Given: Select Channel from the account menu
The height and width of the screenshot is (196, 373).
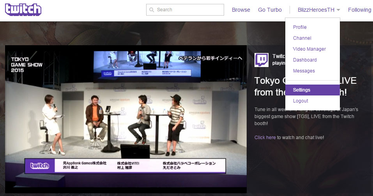Looking at the screenshot, I should (302, 38).
